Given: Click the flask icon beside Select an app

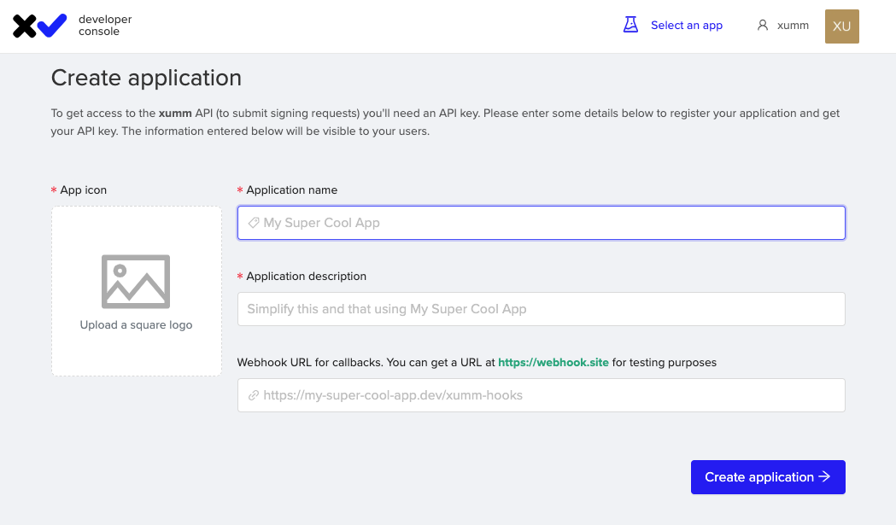Looking at the screenshot, I should (630, 25).
